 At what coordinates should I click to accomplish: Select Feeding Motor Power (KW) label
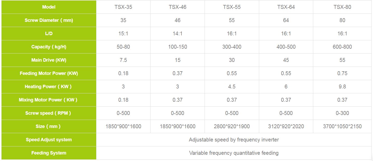[49, 73]
